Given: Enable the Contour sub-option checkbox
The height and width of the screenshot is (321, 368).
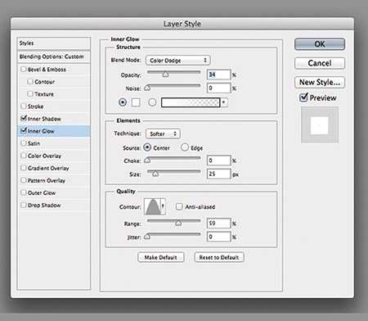Looking at the screenshot, I should (30, 82).
